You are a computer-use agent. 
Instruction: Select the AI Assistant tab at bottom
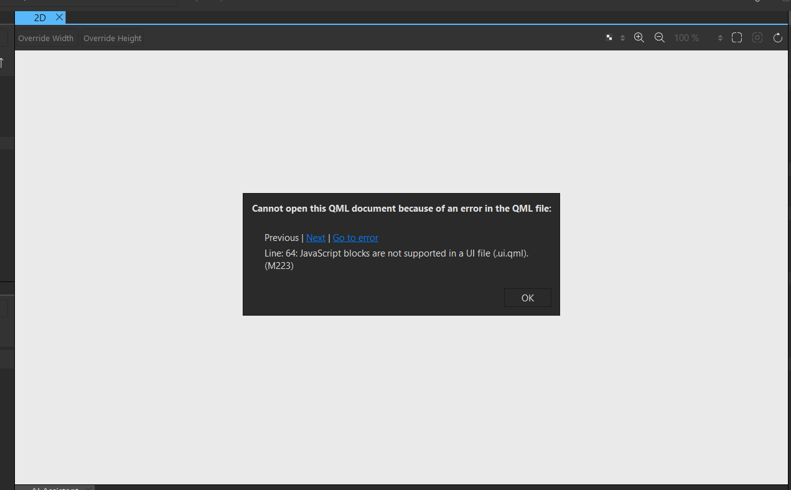click(54, 489)
